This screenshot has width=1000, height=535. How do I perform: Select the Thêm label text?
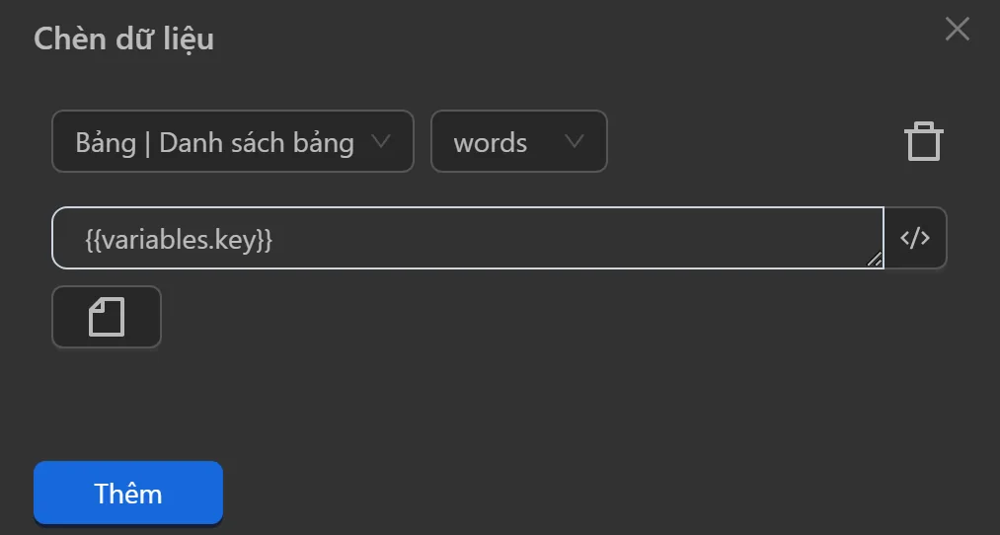click(127, 494)
